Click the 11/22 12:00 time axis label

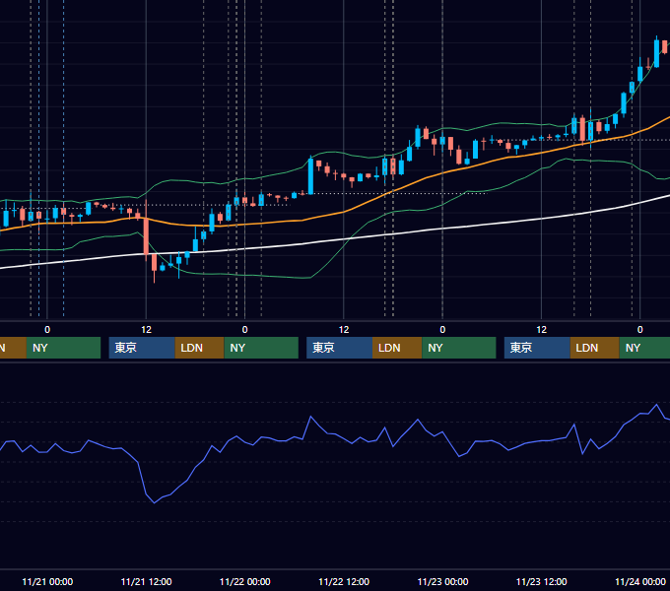click(x=344, y=581)
